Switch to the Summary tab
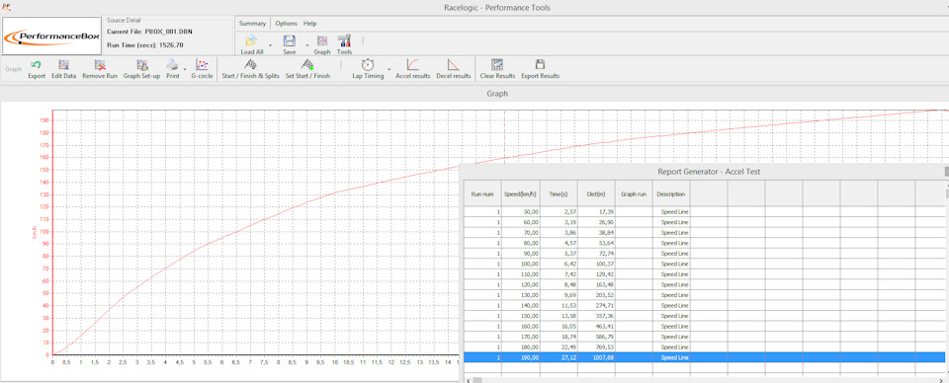949x383 pixels. pyautogui.click(x=252, y=24)
